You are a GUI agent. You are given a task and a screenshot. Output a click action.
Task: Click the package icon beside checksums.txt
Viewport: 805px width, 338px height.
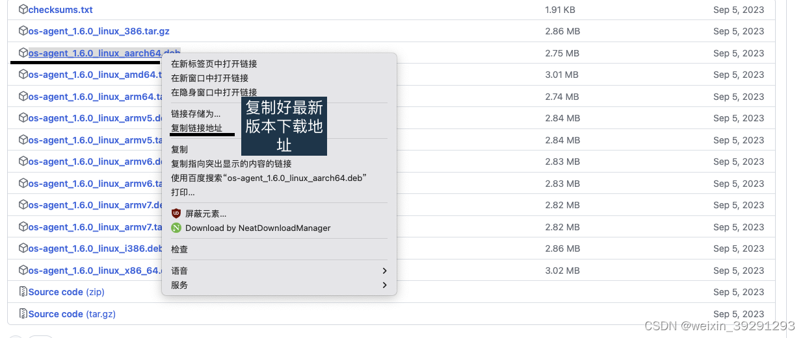[23, 10]
